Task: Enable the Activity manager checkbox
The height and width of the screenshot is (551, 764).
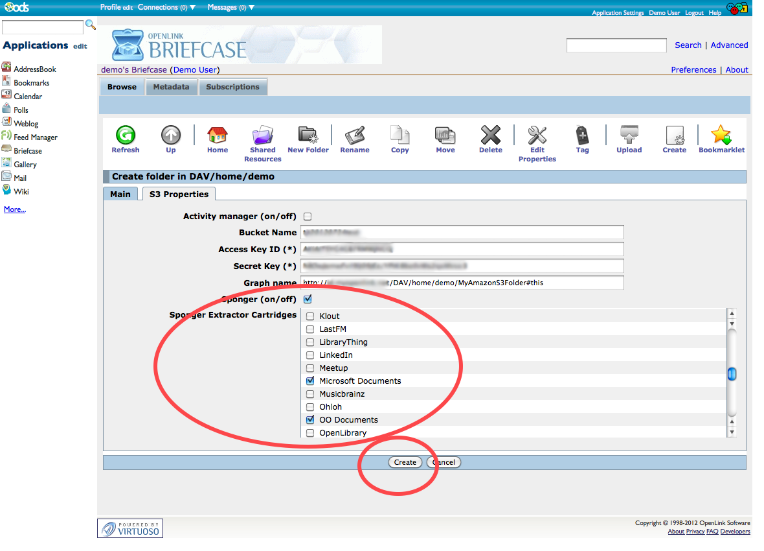Action: 308,217
